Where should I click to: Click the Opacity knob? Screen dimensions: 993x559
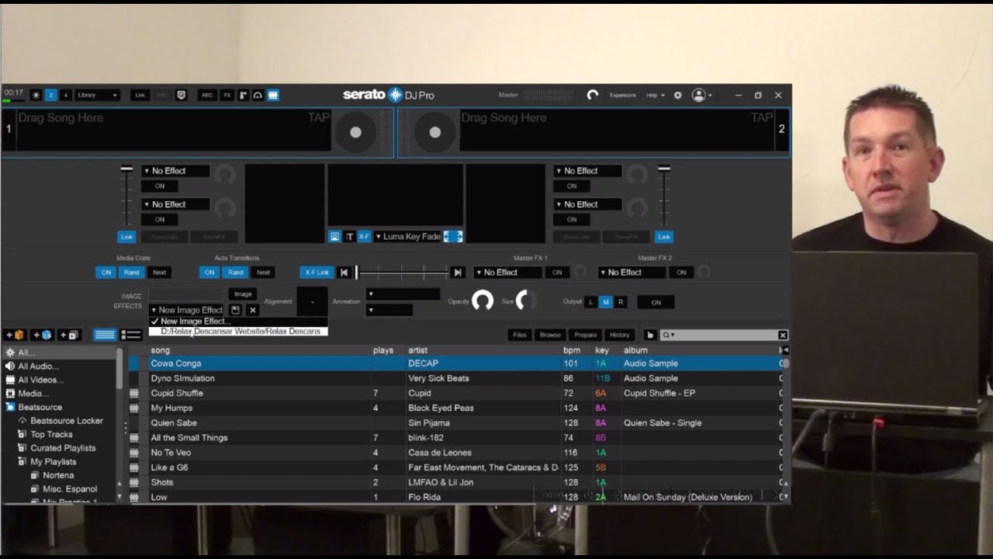click(483, 301)
